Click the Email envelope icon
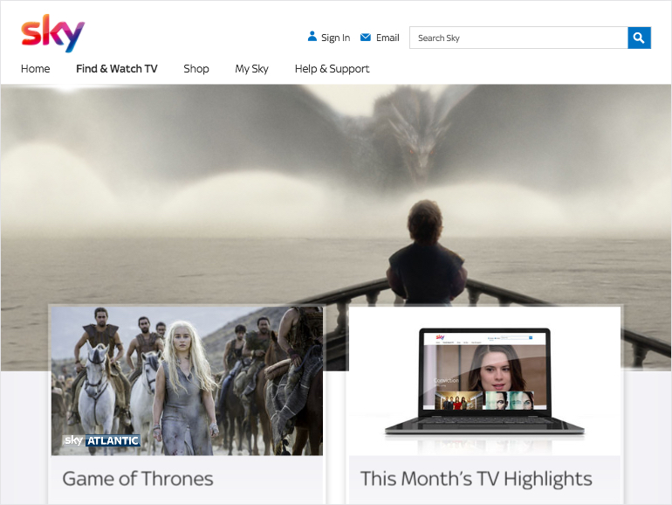 (366, 38)
